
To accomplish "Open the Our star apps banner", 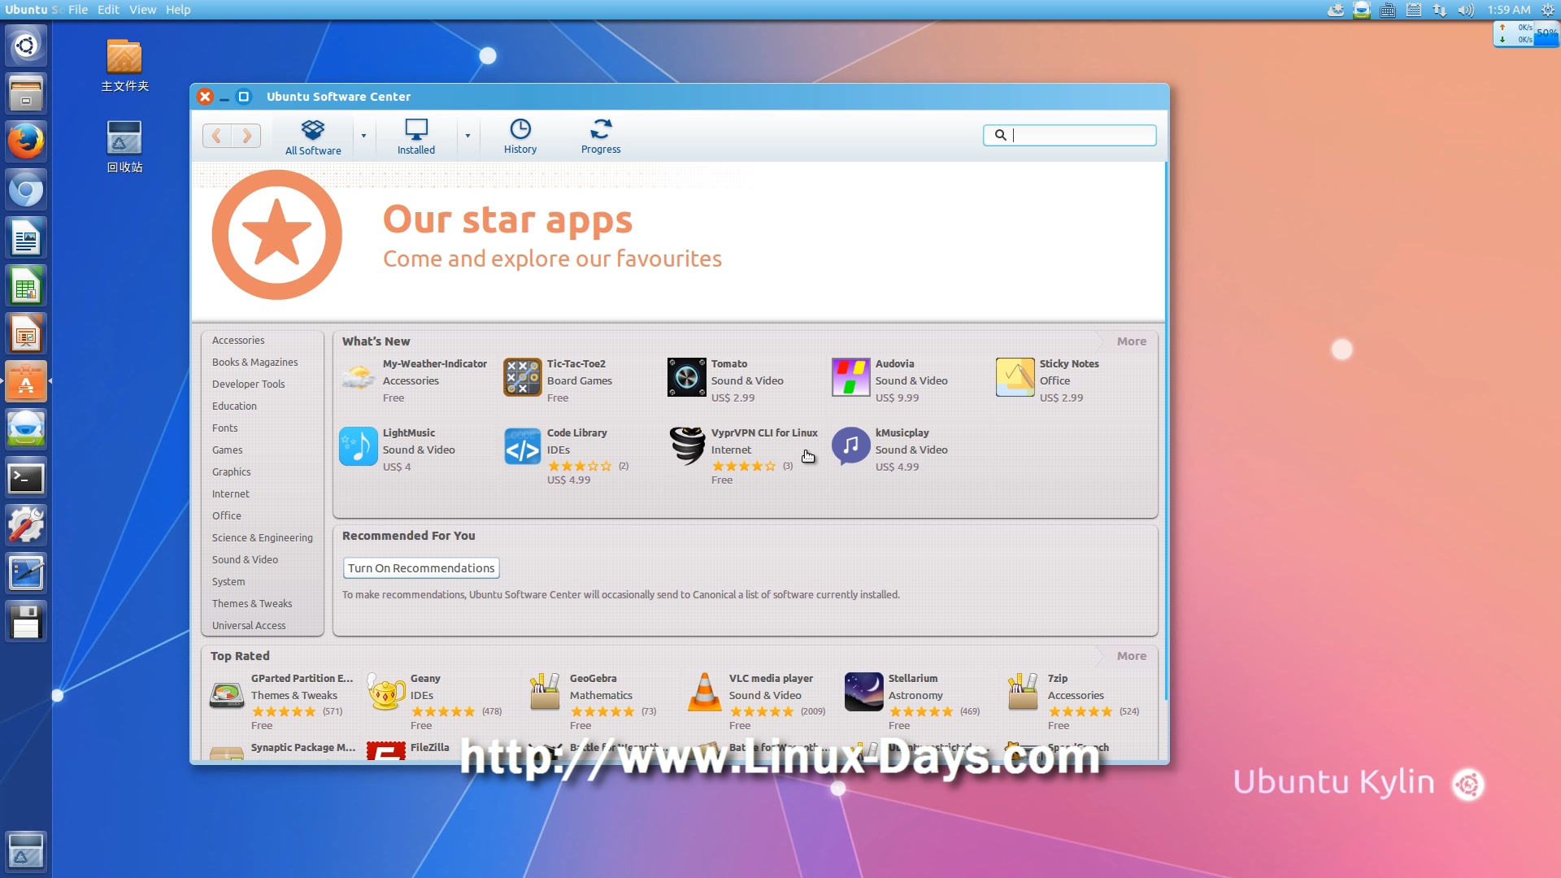I will 678,241.
